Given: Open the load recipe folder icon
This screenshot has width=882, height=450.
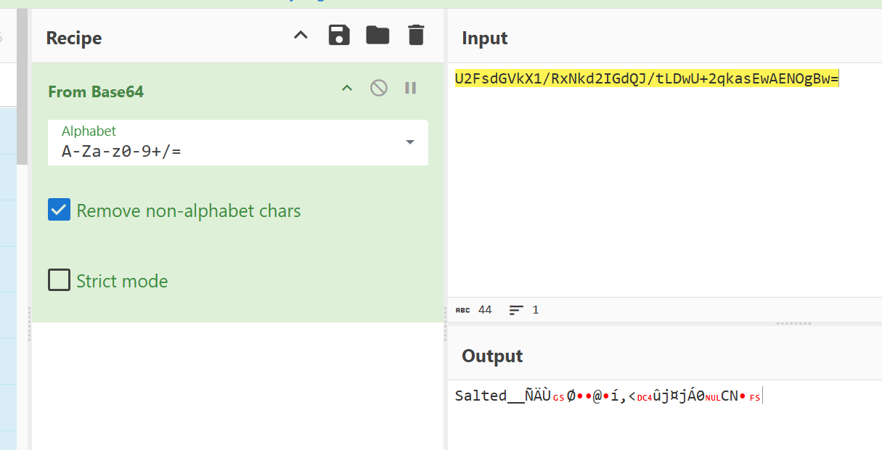Looking at the screenshot, I should (377, 35).
